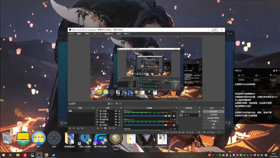Remove selected scene with minus icon

(74, 128)
